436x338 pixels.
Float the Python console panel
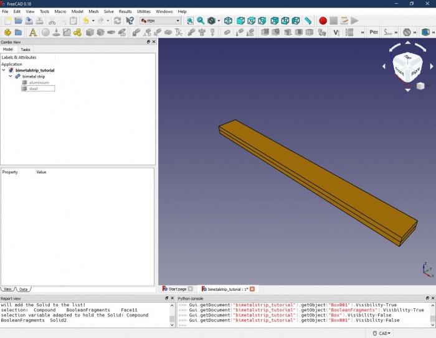click(427, 298)
